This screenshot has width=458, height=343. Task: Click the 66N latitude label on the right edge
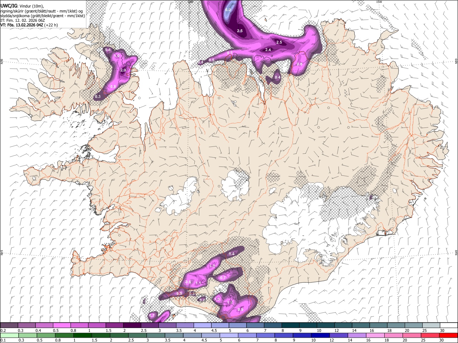(x=456, y=61)
